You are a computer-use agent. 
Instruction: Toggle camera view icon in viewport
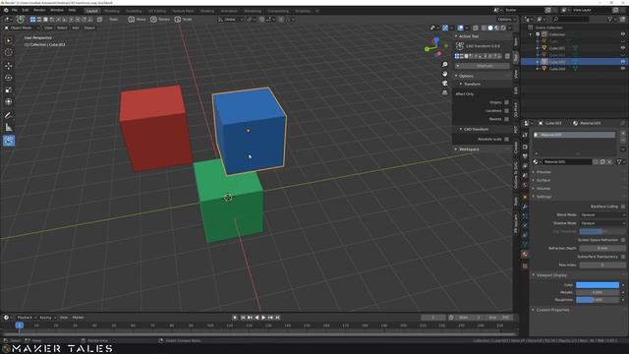tap(445, 83)
